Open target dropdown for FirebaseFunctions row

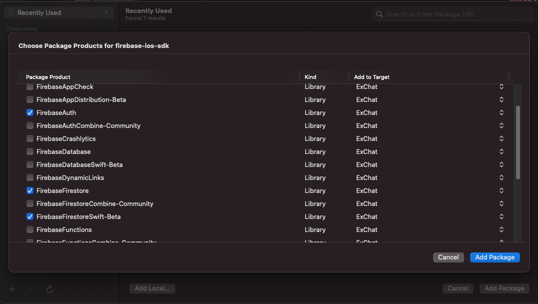click(502, 230)
